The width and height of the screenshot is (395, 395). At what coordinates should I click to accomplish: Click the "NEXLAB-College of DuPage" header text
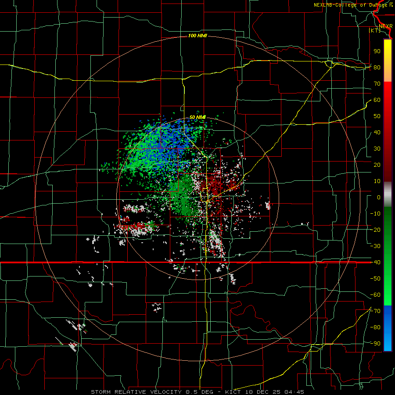click(x=351, y=5)
